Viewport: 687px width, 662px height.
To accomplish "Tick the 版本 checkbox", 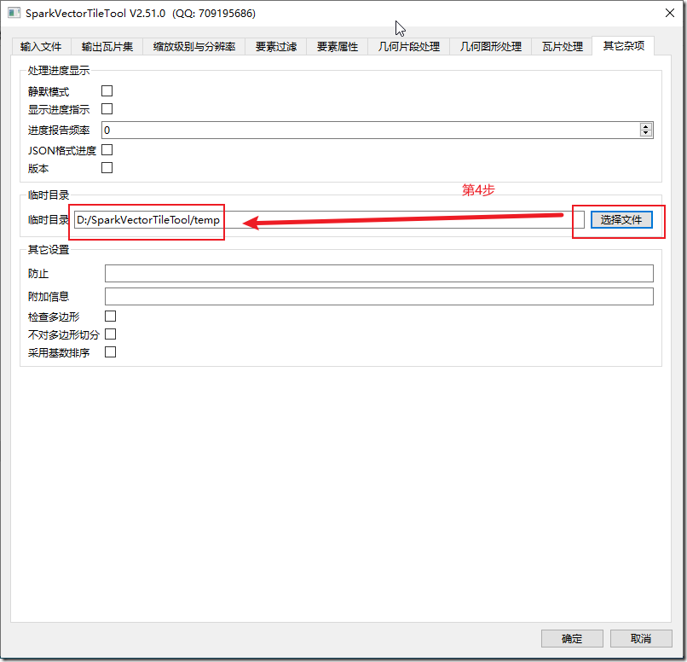I will coord(107,168).
